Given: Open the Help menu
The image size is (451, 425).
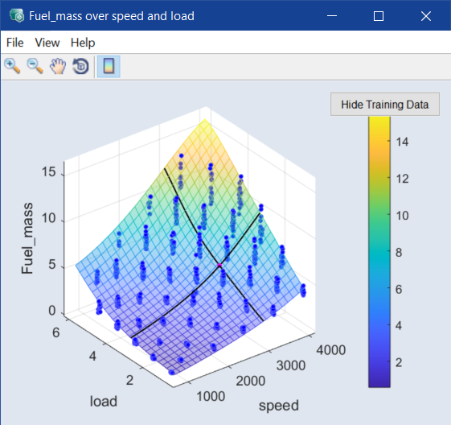Looking at the screenshot, I should pos(83,43).
